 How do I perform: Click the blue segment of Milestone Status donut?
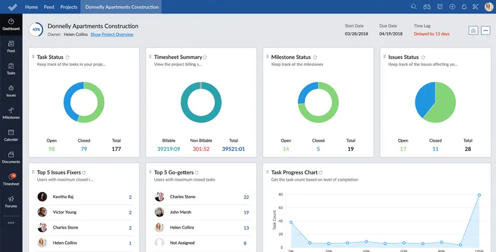306,90
